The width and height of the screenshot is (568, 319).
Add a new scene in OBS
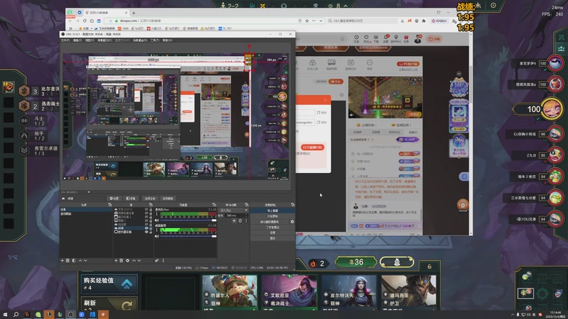(62, 260)
